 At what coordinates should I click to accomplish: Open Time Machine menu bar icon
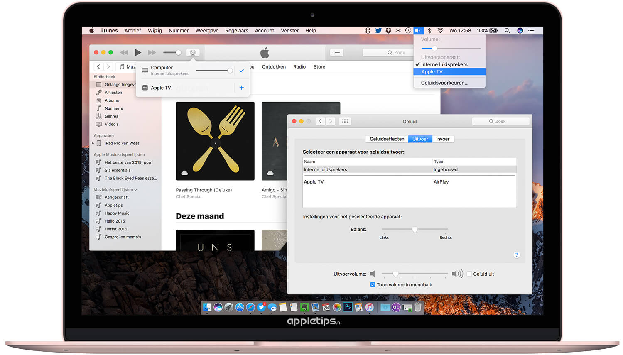click(x=408, y=30)
